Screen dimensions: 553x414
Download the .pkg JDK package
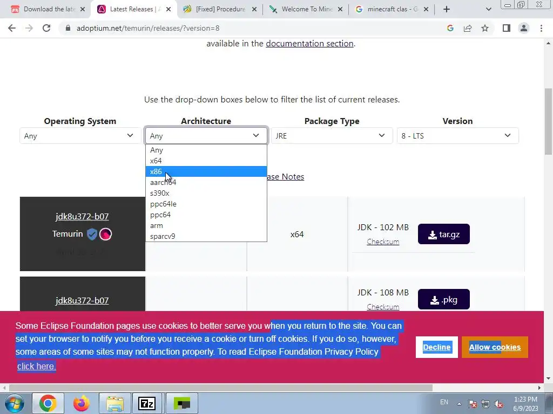tap(444, 300)
